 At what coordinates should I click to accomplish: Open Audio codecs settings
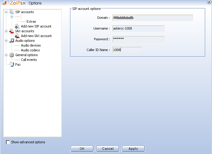point(30,50)
